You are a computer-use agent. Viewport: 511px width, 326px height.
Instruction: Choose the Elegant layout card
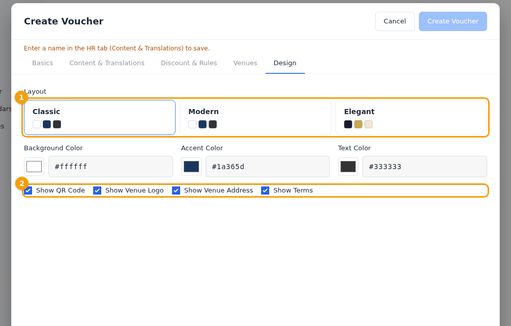(411, 117)
